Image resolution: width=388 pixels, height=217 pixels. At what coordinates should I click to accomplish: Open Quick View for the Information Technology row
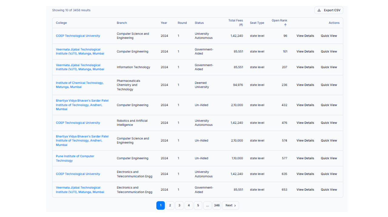pos(329,67)
